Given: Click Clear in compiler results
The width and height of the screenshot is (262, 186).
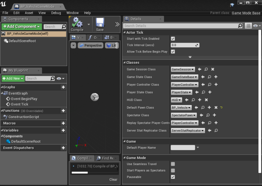Looking at the screenshot, I should tap(113, 179).
